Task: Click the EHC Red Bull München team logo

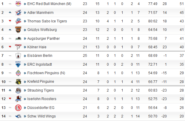Action: point(18,4)
